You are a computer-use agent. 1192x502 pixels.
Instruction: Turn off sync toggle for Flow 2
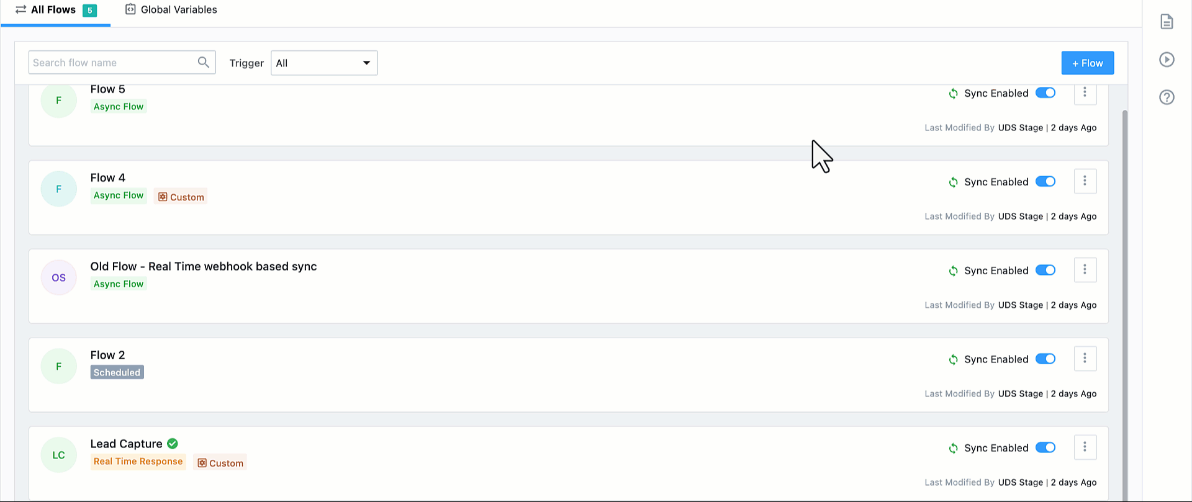pyautogui.click(x=1045, y=359)
